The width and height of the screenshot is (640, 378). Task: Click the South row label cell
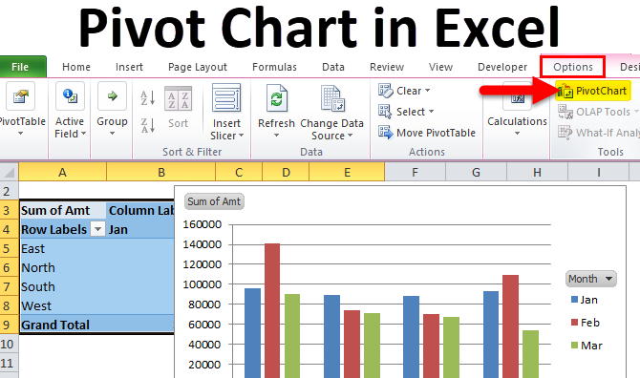(x=62, y=286)
